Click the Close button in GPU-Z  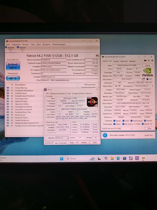(x=149, y=128)
